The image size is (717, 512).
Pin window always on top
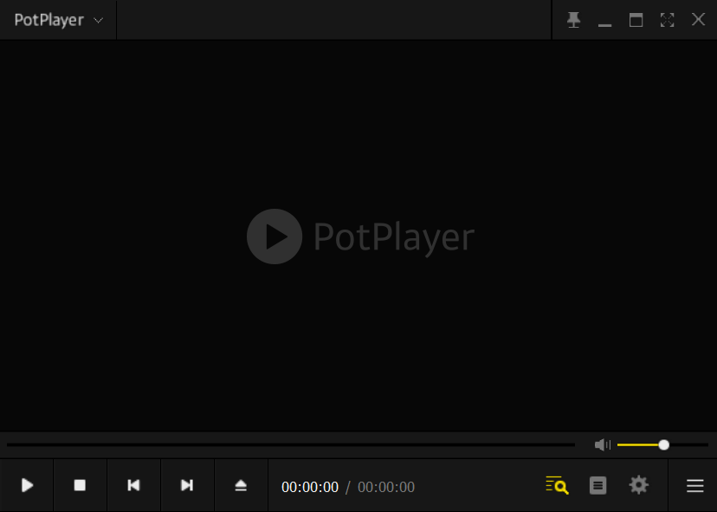[x=573, y=20]
